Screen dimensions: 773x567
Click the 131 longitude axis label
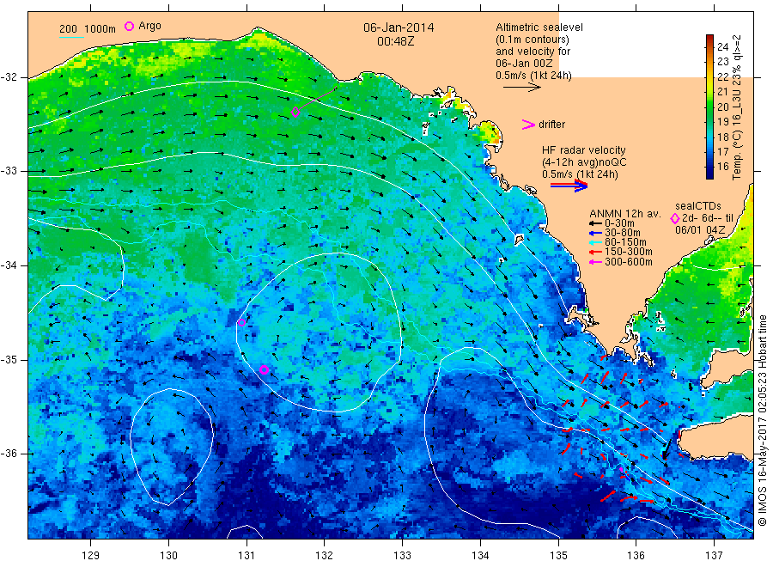247,555
